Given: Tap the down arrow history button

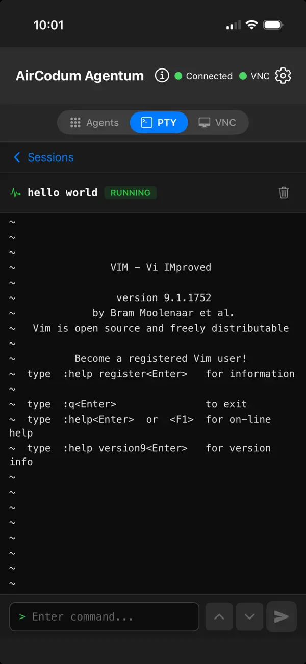Looking at the screenshot, I should click(x=249, y=616).
